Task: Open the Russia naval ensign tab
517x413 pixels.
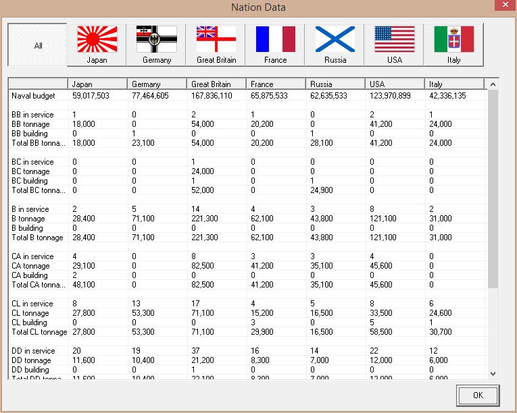Action: [x=335, y=45]
